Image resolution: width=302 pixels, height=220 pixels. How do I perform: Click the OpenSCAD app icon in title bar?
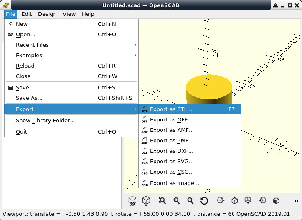[x=6, y=5]
